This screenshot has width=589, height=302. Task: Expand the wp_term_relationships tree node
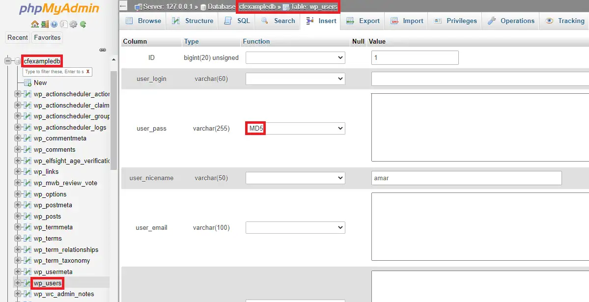[x=17, y=250]
